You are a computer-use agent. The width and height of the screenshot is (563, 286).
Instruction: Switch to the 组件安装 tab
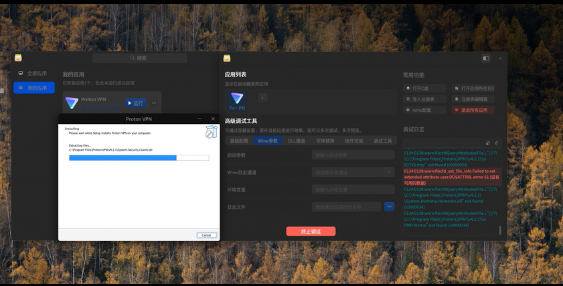353,141
